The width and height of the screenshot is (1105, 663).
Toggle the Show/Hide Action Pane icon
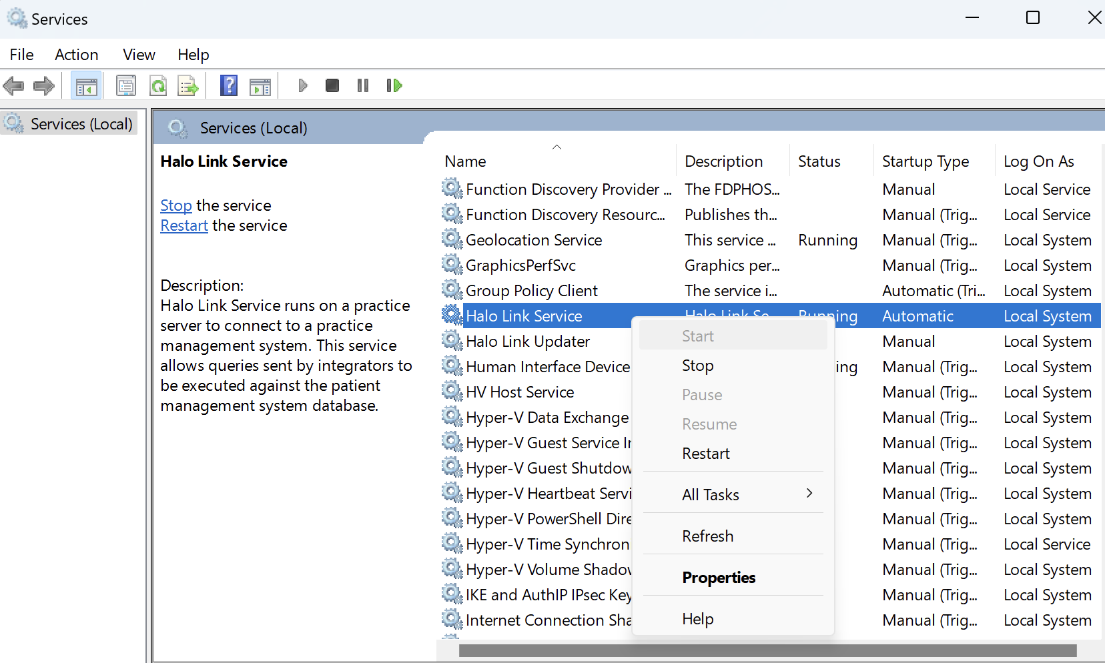[x=260, y=86]
